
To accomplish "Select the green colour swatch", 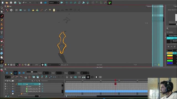I will click(x=170, y=61).
